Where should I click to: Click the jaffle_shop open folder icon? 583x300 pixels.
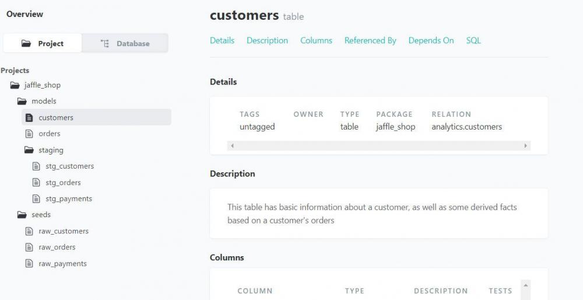15,85
